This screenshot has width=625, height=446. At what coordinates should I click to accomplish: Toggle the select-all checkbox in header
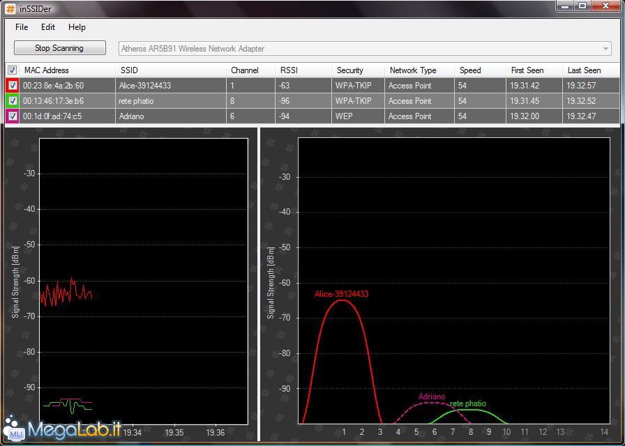pyautogui.click(x=13, y=70)
